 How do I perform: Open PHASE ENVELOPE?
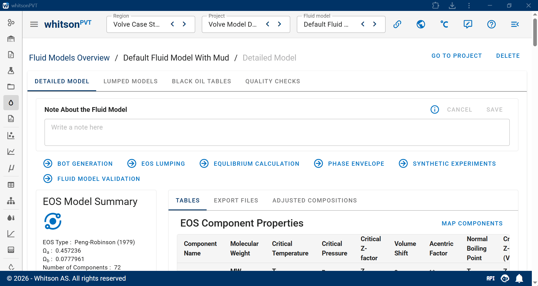(x=349, y=163)
